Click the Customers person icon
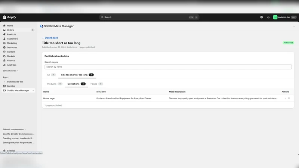 click(4, 39)
